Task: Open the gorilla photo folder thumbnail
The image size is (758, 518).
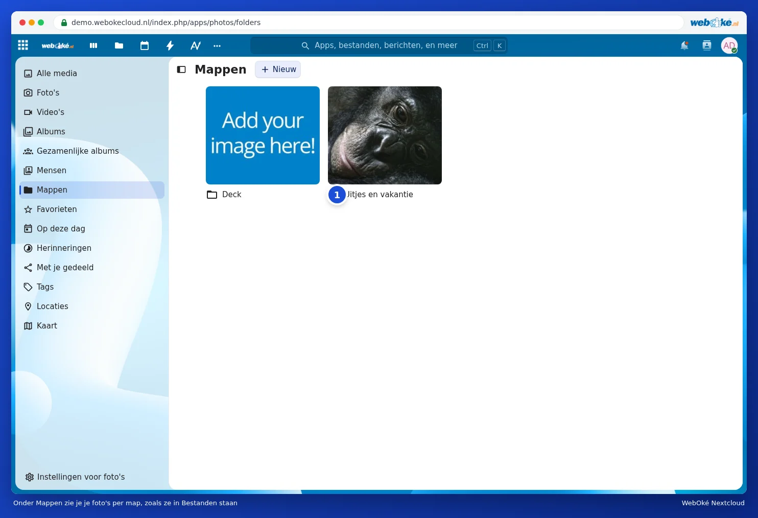Action: point(385,135)
